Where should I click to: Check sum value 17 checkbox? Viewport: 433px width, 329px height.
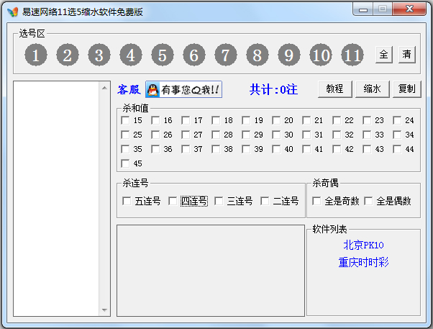(186, 120)
